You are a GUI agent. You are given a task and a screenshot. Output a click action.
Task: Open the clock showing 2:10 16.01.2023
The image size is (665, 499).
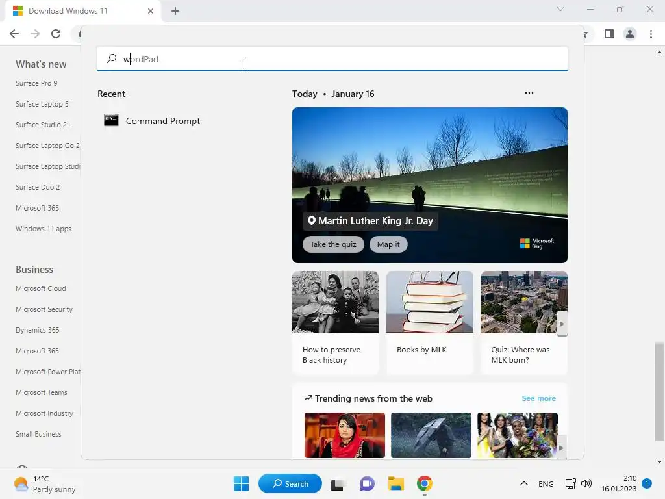click(x=619, y=483)
